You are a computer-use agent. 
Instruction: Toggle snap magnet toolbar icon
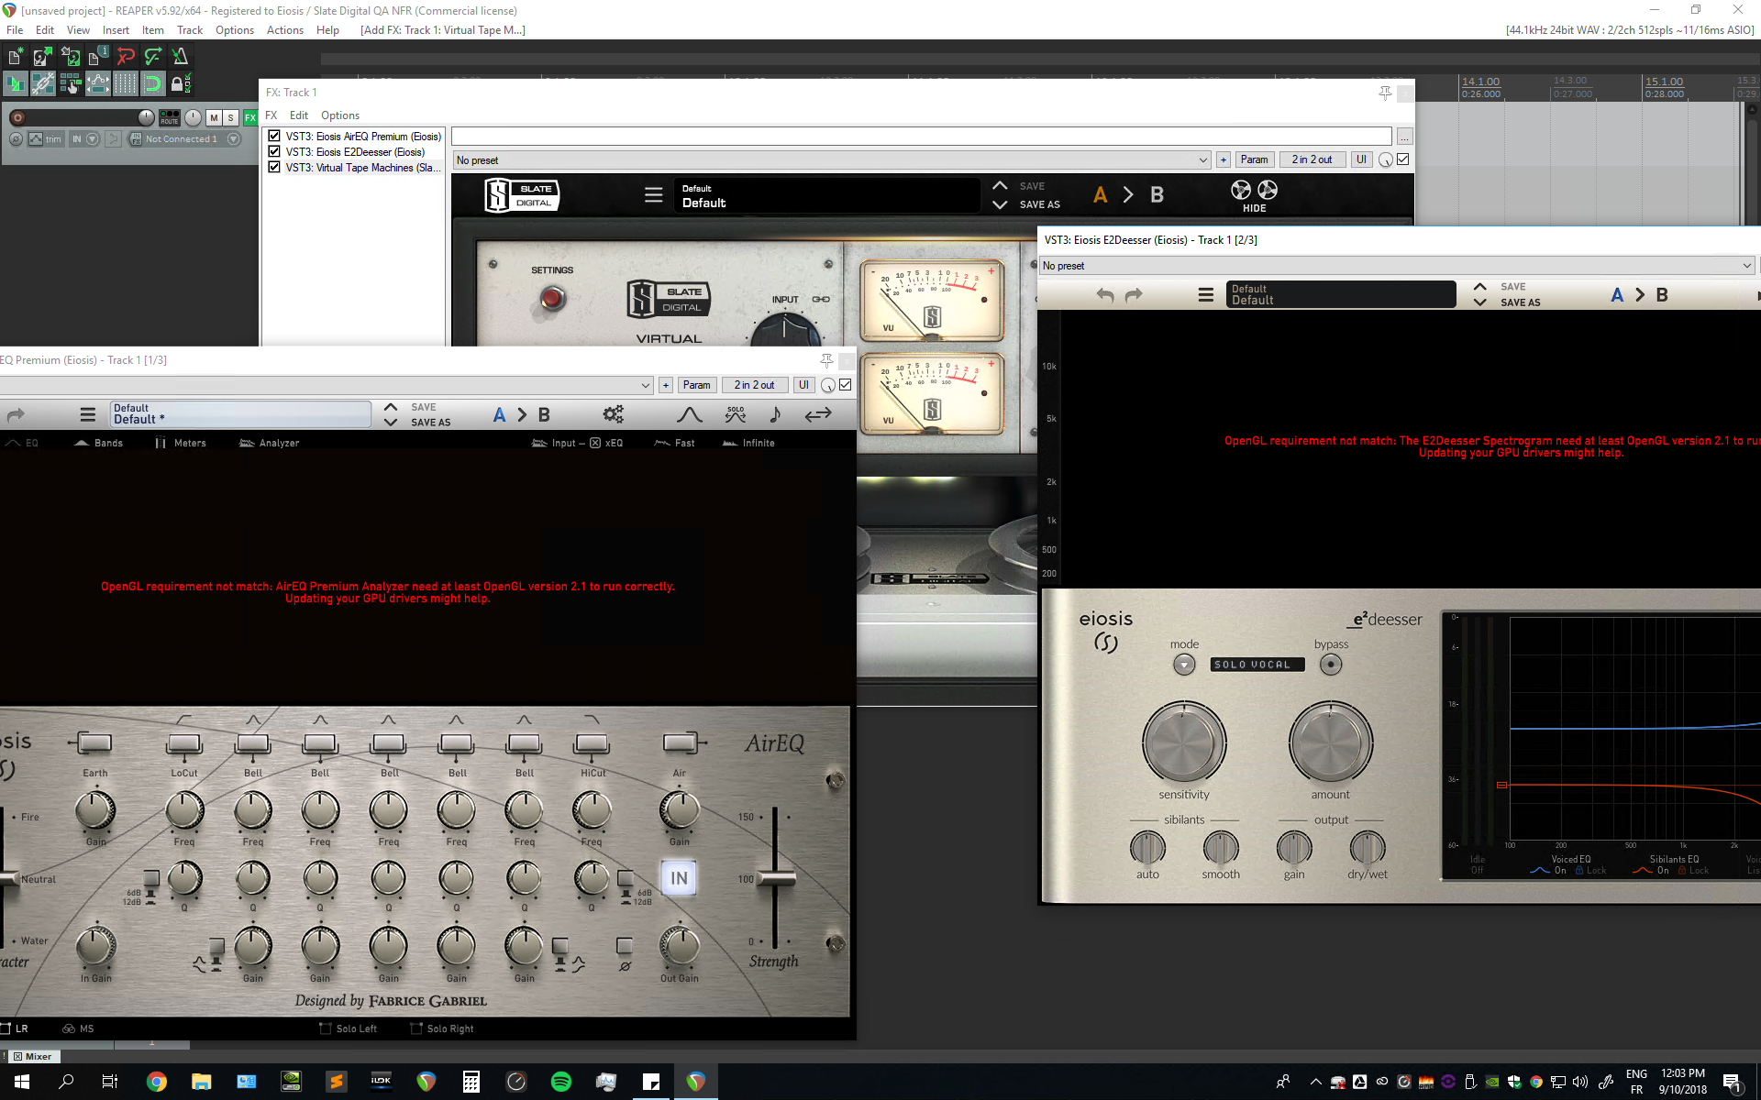tap(153, 84)
